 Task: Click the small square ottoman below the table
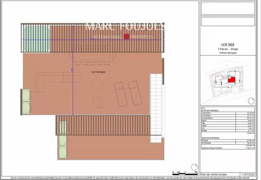pos(97,102)
